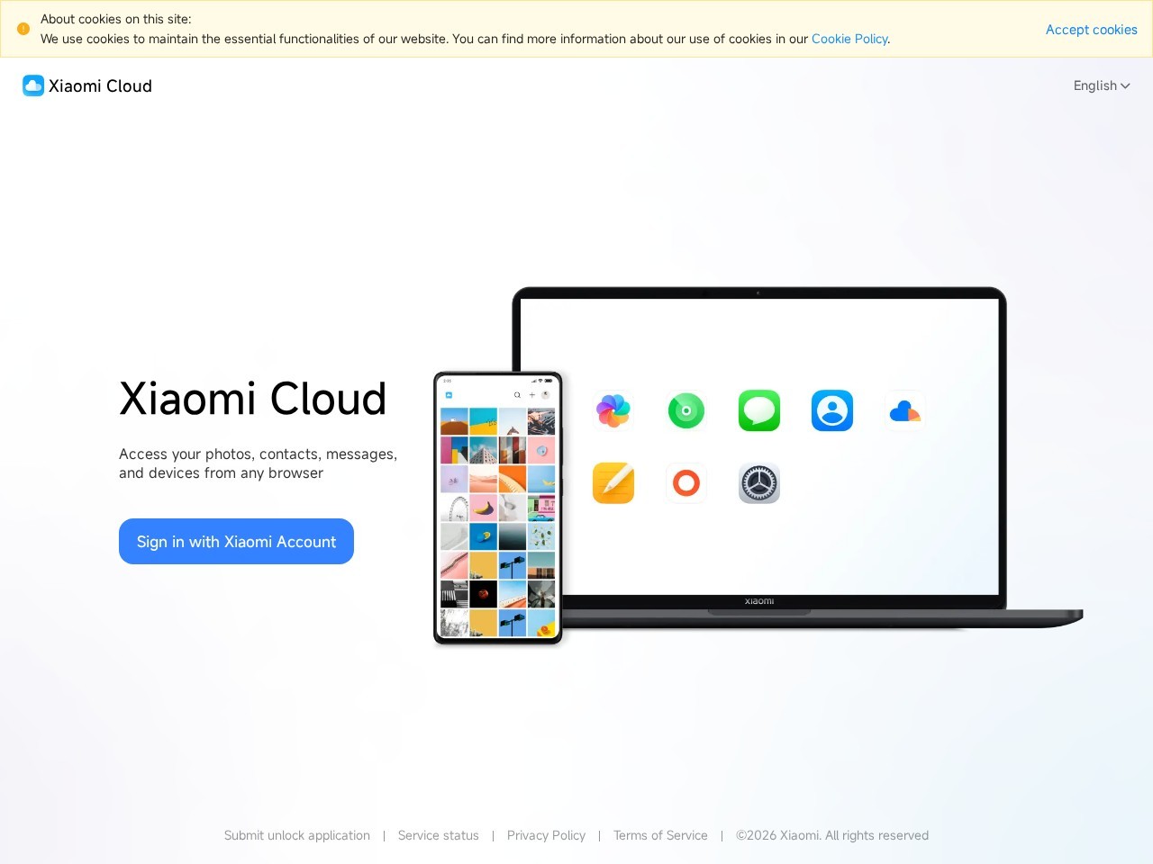Viewport: 1153px width, 864px height.
Task: Click the Xiaomi Cloud logo icon
Action: 33,85
